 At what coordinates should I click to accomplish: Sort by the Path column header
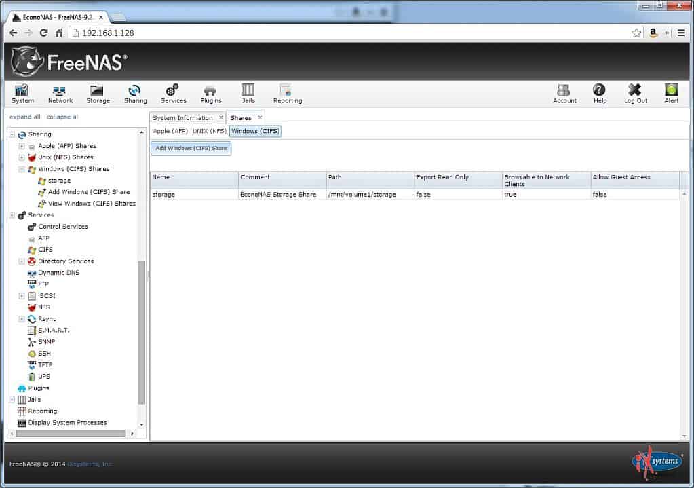click(x=370, y=181)
